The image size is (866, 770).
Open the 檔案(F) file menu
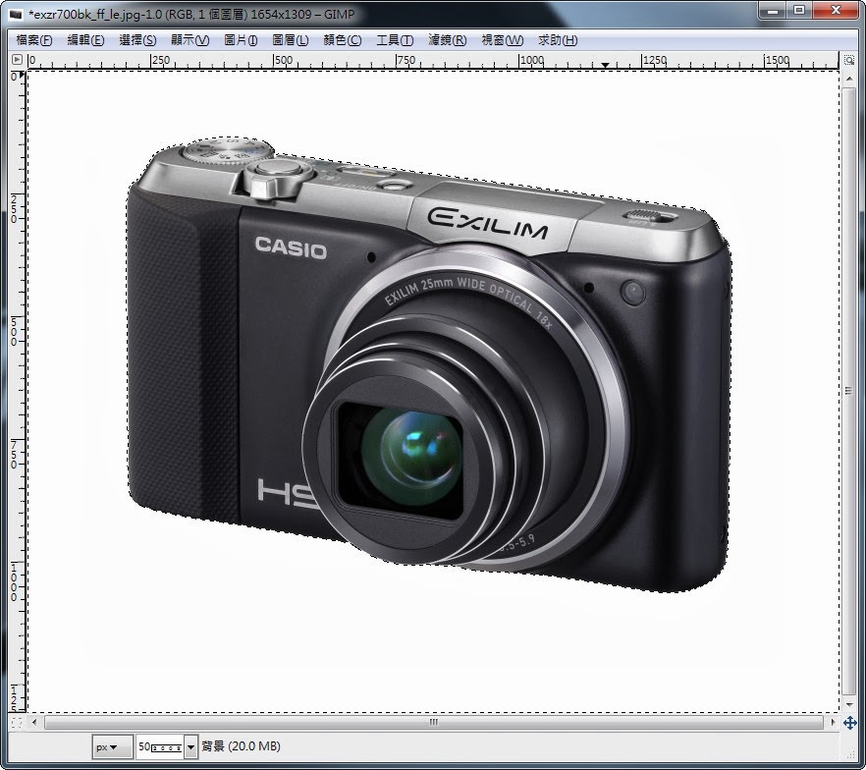tap(33, 40)
